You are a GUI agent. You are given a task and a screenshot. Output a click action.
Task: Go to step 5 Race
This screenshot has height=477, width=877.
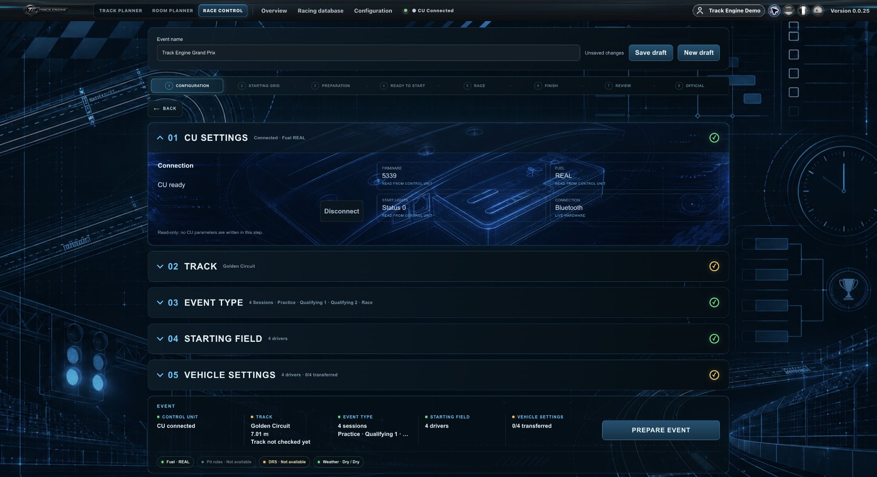click(x=474, y=86)
